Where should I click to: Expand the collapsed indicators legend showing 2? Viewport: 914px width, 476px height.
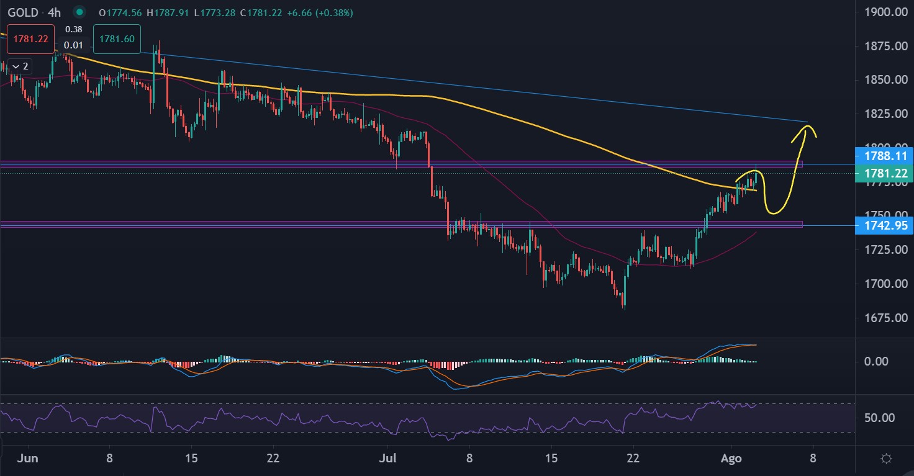pyautogui.click(x=21, y=66)
